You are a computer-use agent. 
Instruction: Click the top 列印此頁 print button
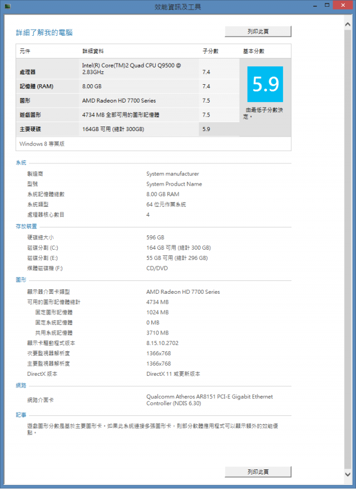(x=258, y=32)
